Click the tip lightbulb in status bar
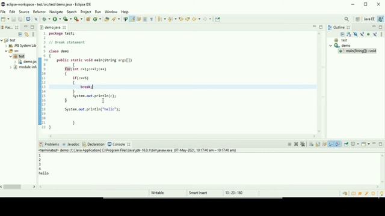Screen dimensions: 385x216 tap(382, 193)
